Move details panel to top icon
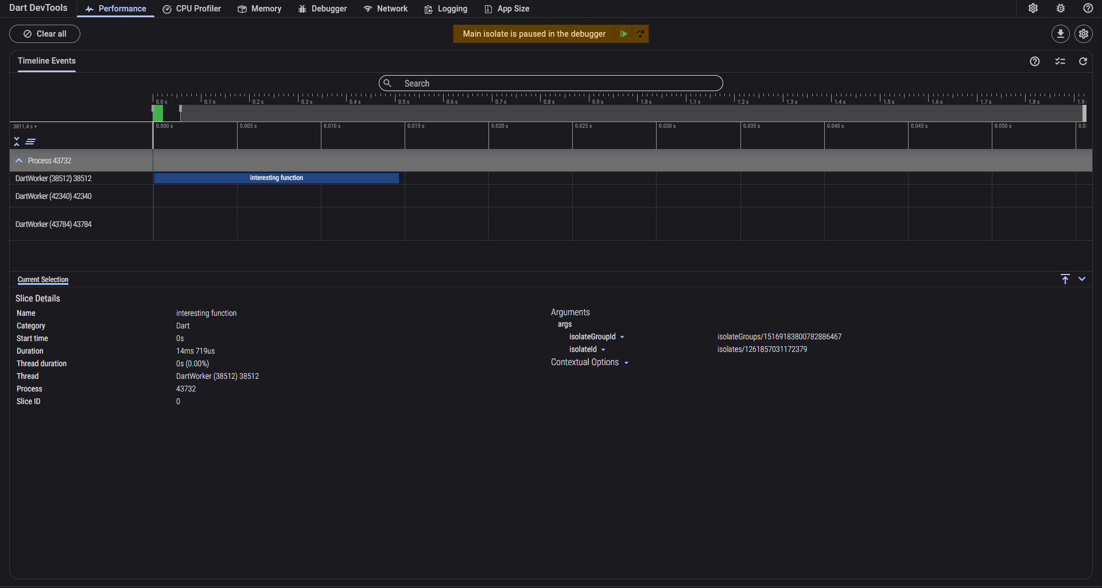The image size is (1102, 588). [x=1065, y=279]
